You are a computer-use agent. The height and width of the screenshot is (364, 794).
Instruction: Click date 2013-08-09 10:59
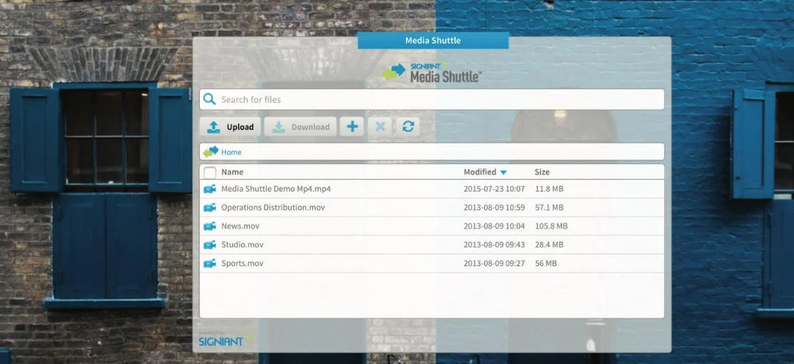point(494,208)
